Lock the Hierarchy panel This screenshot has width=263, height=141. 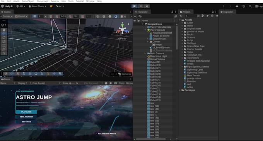[172, 12]
